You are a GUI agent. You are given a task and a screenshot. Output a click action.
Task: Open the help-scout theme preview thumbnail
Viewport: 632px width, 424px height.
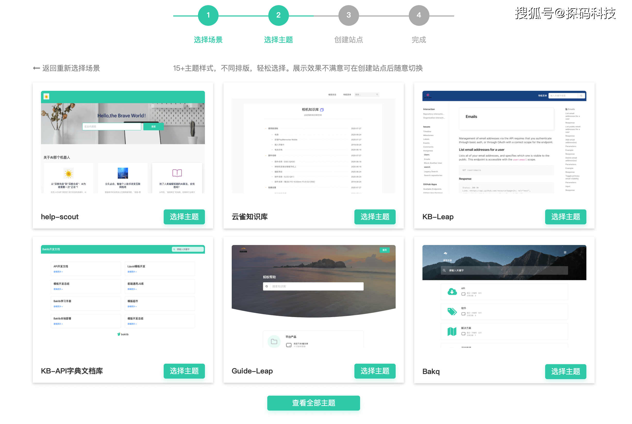[x=123, y=142]
